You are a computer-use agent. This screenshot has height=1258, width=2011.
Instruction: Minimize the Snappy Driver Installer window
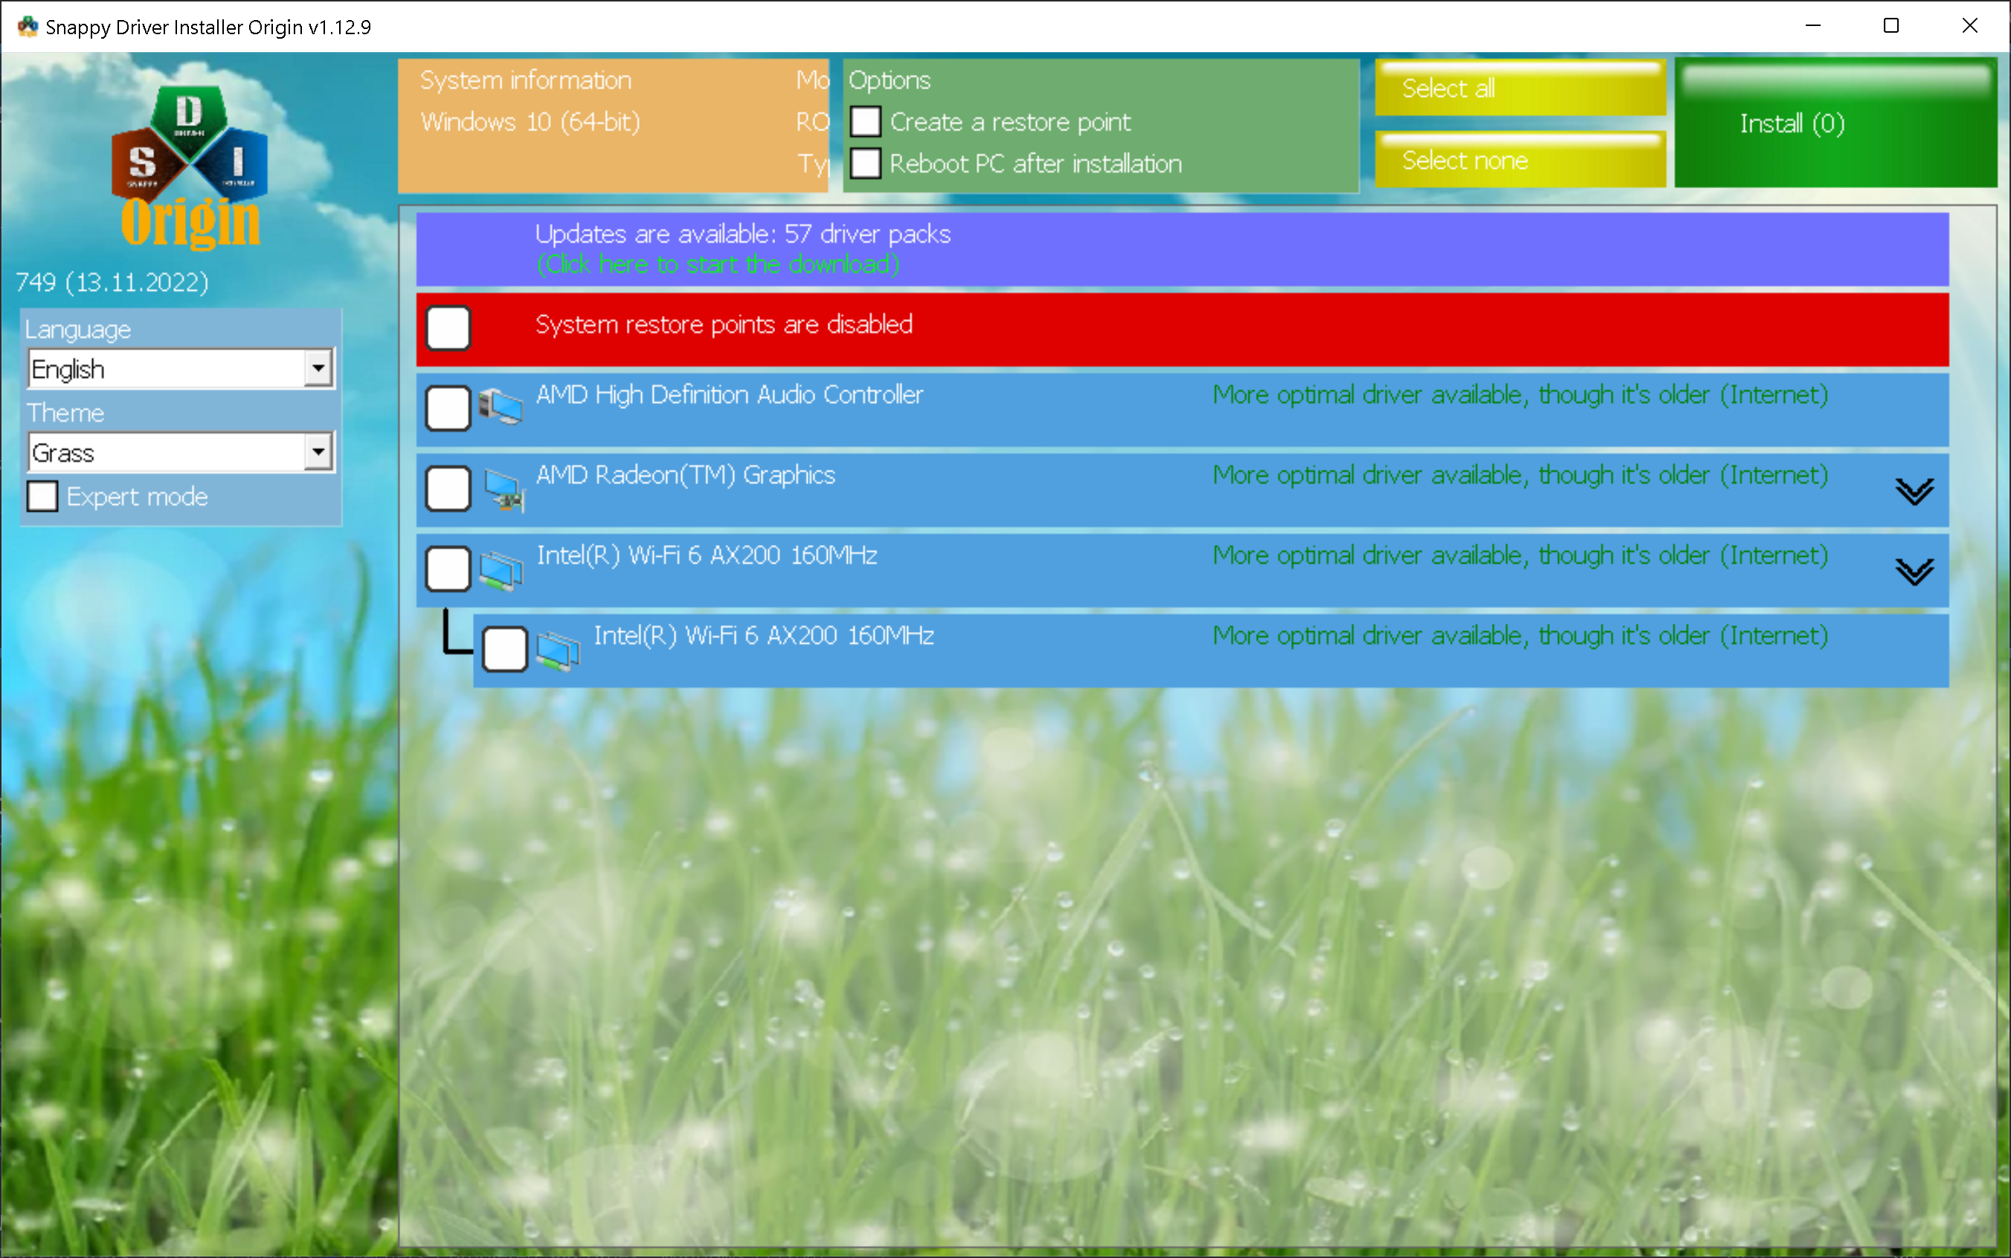click(1813, 26)
